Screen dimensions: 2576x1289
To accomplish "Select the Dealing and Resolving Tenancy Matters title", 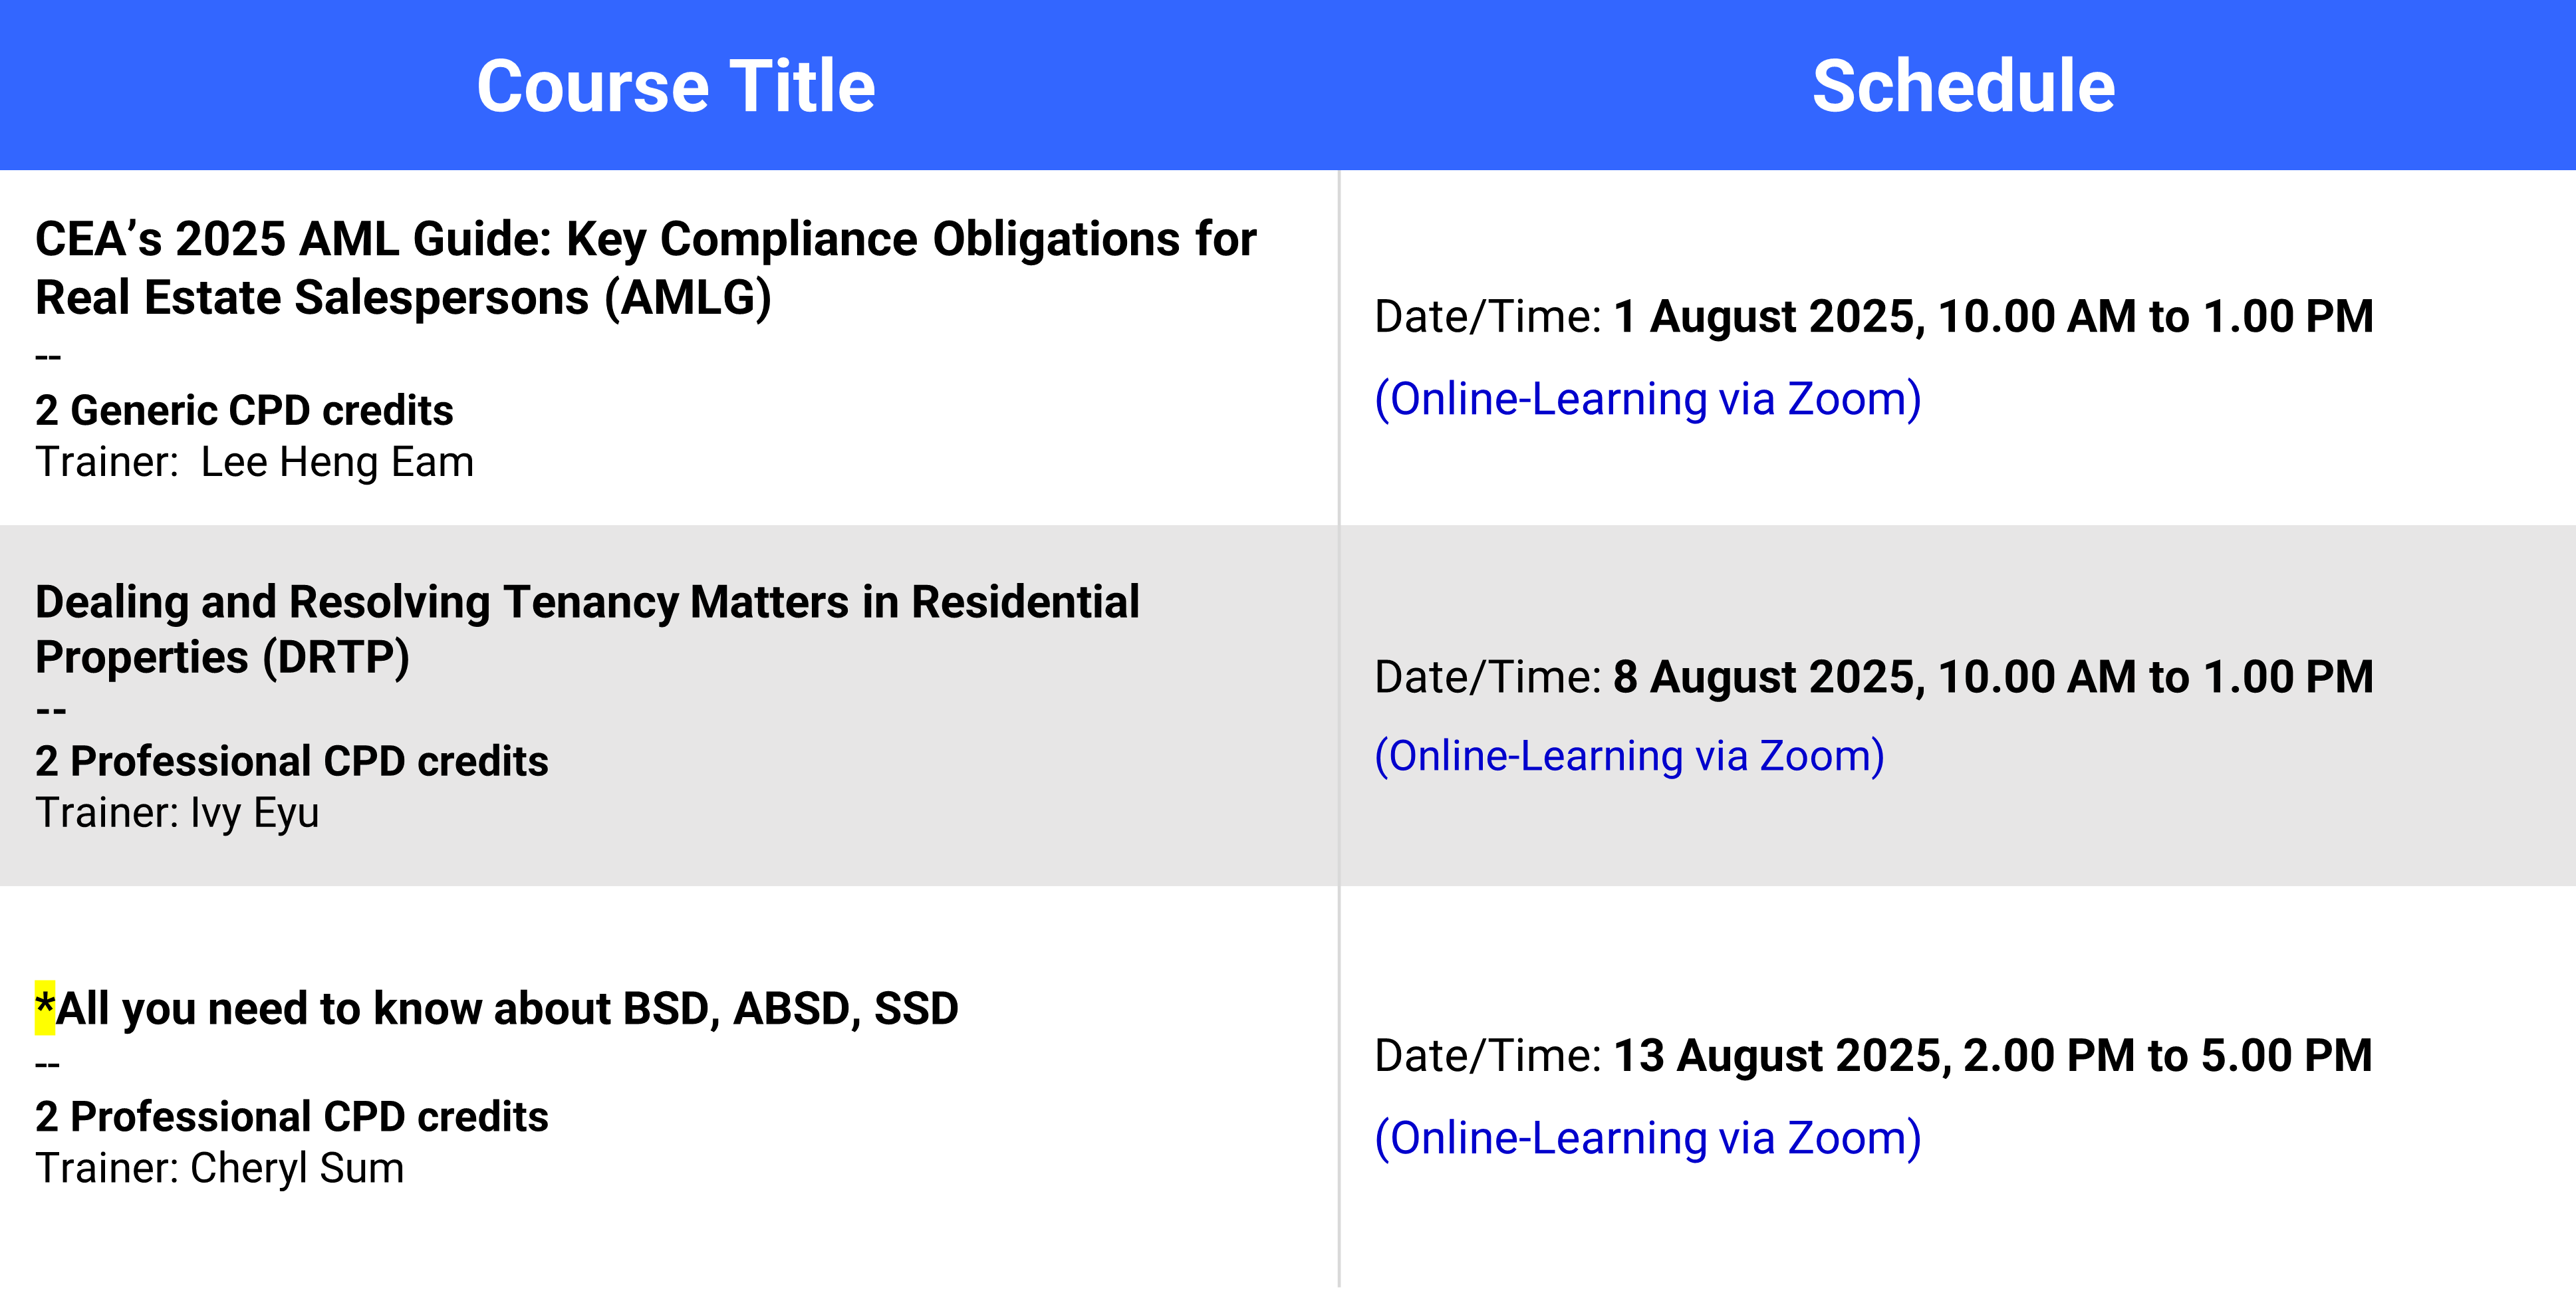I will 587,629.
